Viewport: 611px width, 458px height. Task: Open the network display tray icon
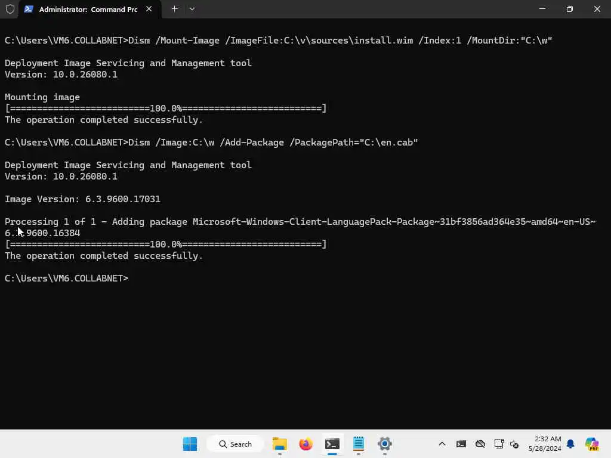499,444
